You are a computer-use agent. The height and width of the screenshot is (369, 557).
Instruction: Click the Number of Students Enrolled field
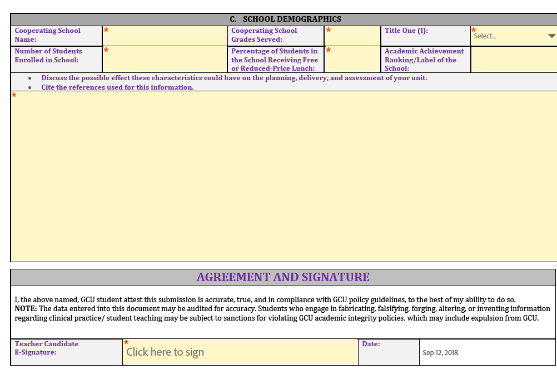[165, 60]
